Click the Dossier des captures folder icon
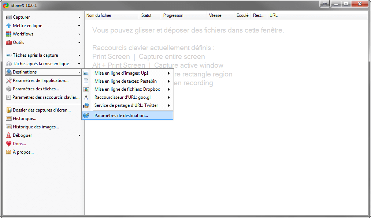The width and height of the screenshot is (371, 218). click(9, 110)
